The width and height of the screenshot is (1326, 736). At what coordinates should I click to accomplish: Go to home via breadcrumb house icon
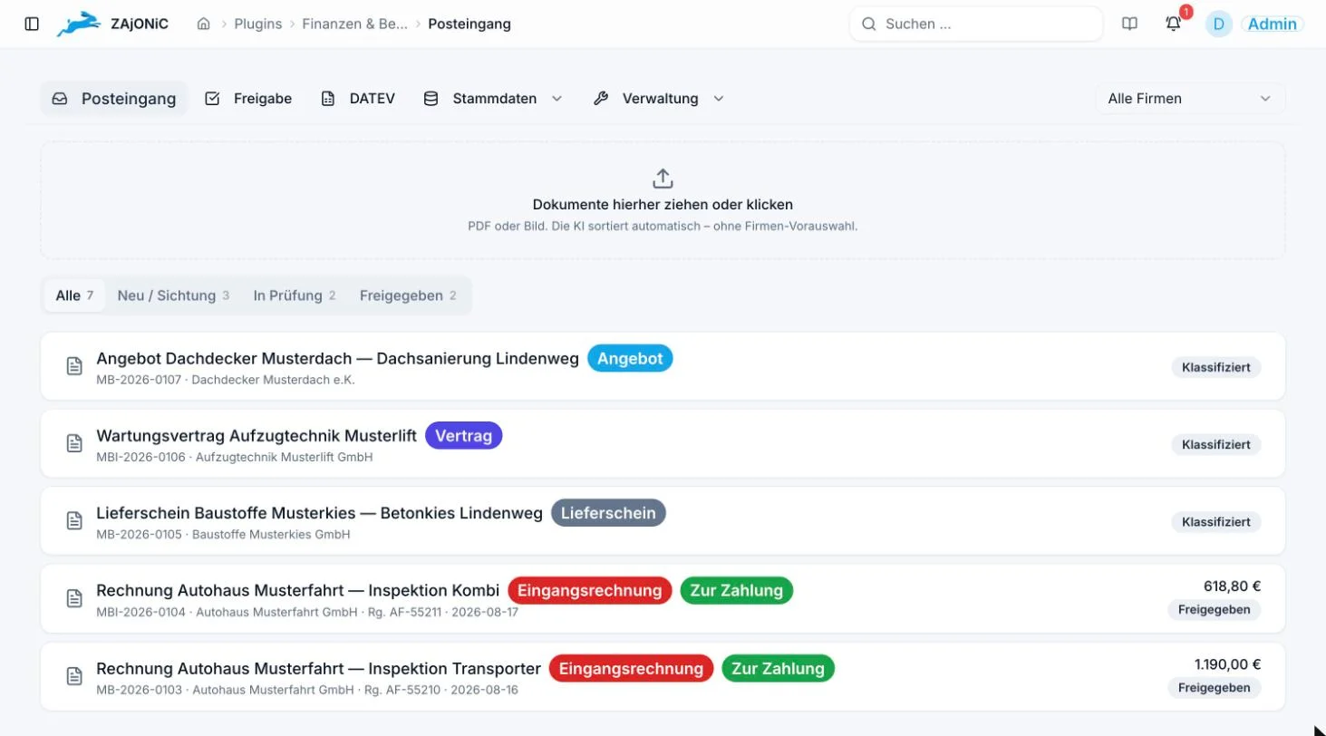(204, 24)
